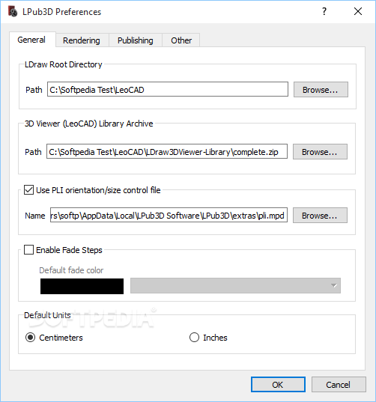Click the black default fade color swatch
Image resolution: width=376 pixels, height=402 pixels.
click(82, 286)
